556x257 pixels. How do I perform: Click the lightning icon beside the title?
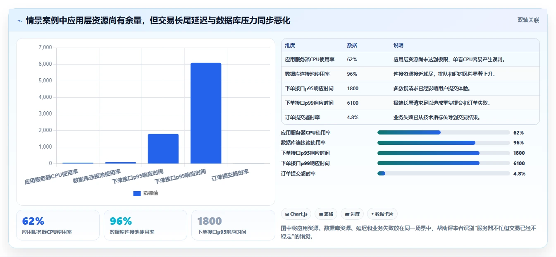[x=19, y=20]
